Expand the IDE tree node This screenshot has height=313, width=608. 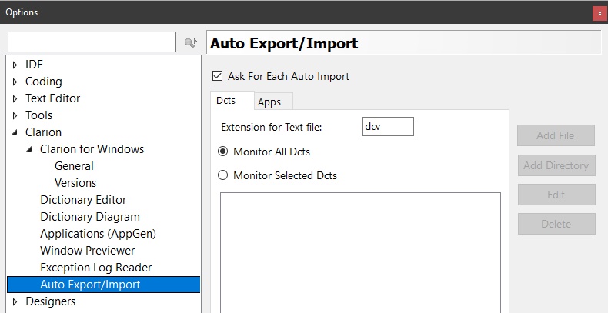click(15, 65)
